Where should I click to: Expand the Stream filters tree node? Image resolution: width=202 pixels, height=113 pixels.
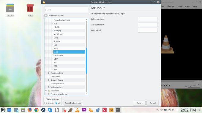tap(49, 80)
